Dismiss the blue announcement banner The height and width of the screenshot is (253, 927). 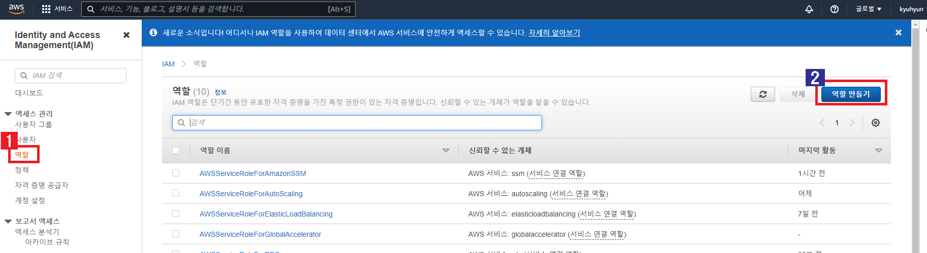pyautogui.click(x=899, y=32)
